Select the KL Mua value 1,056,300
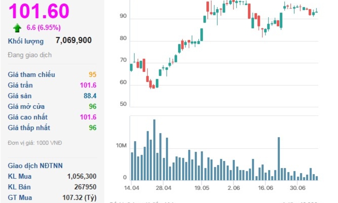Screen dimensions: 338x203 coord(82,176)
